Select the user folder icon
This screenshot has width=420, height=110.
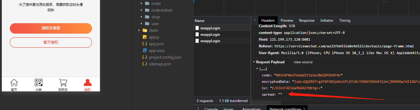147,24
